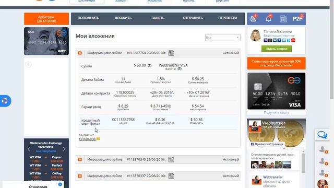
Task: Open the news sheet icon in blue bar
Action: point(283,19)
